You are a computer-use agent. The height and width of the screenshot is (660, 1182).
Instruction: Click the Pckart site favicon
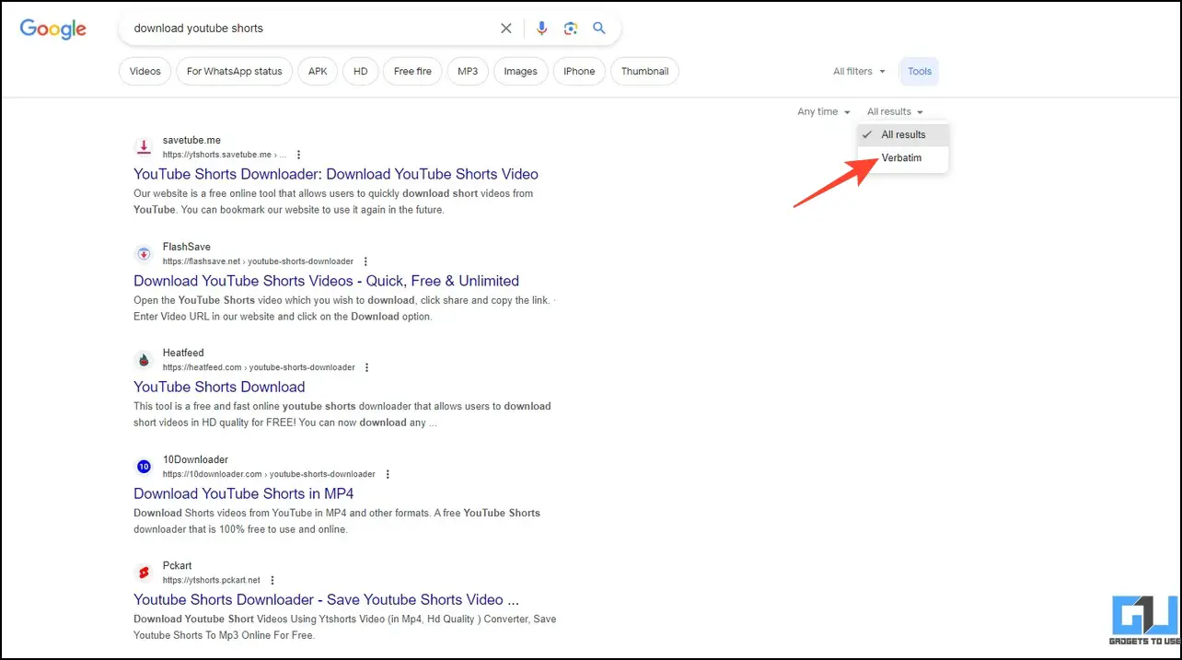tap(144, 573)
